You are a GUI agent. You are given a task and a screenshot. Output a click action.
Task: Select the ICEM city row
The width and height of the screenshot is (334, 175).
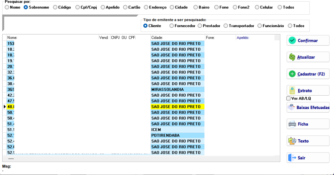pos(141,129)
